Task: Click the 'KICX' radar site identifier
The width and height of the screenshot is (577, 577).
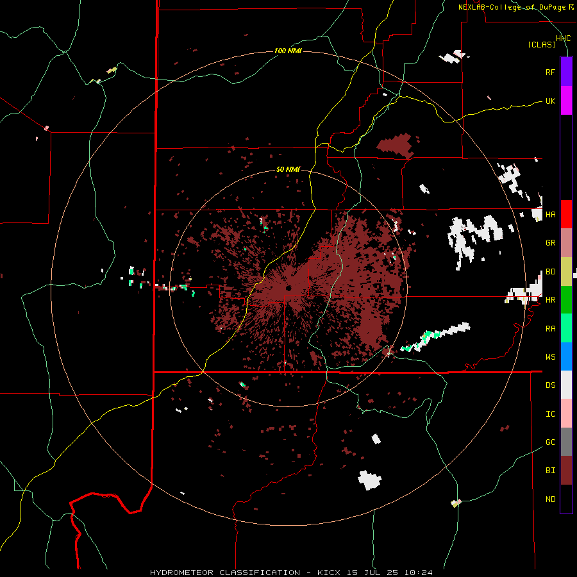Action: [329, 573]
